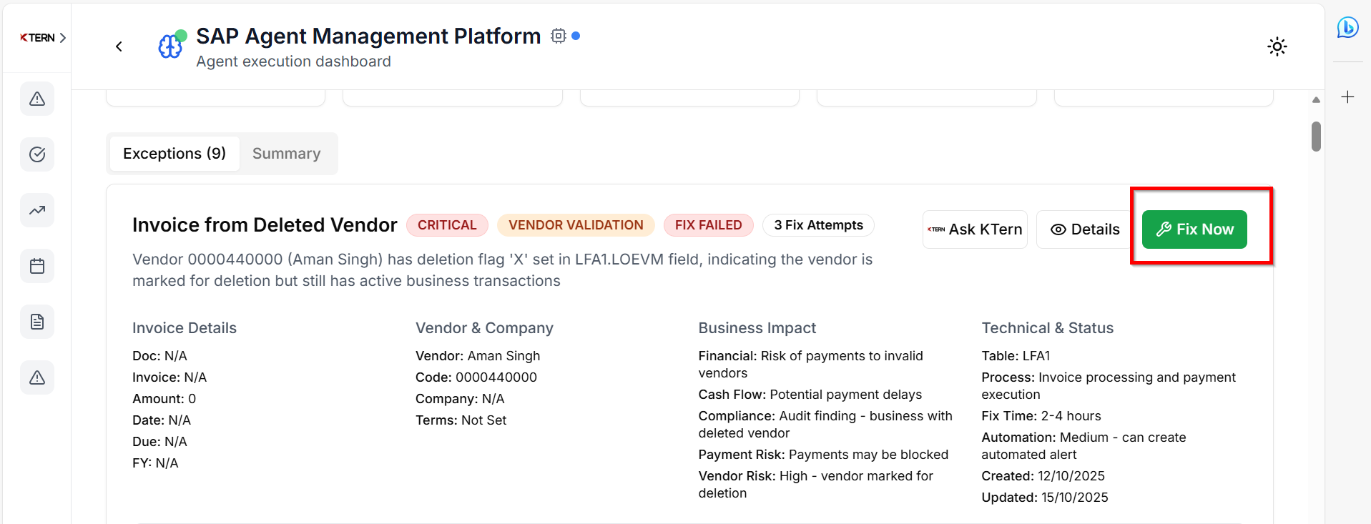Click the red CRITICAL severity badge
1371x524 pixels.
(x=447, y=225)
